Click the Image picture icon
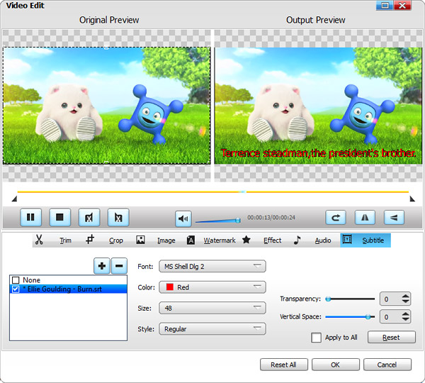 pos(140,240)
